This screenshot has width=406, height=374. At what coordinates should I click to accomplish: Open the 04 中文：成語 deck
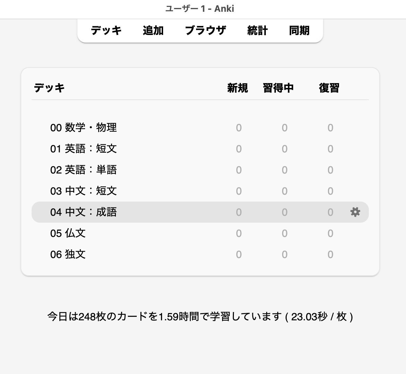pos(83,212)
